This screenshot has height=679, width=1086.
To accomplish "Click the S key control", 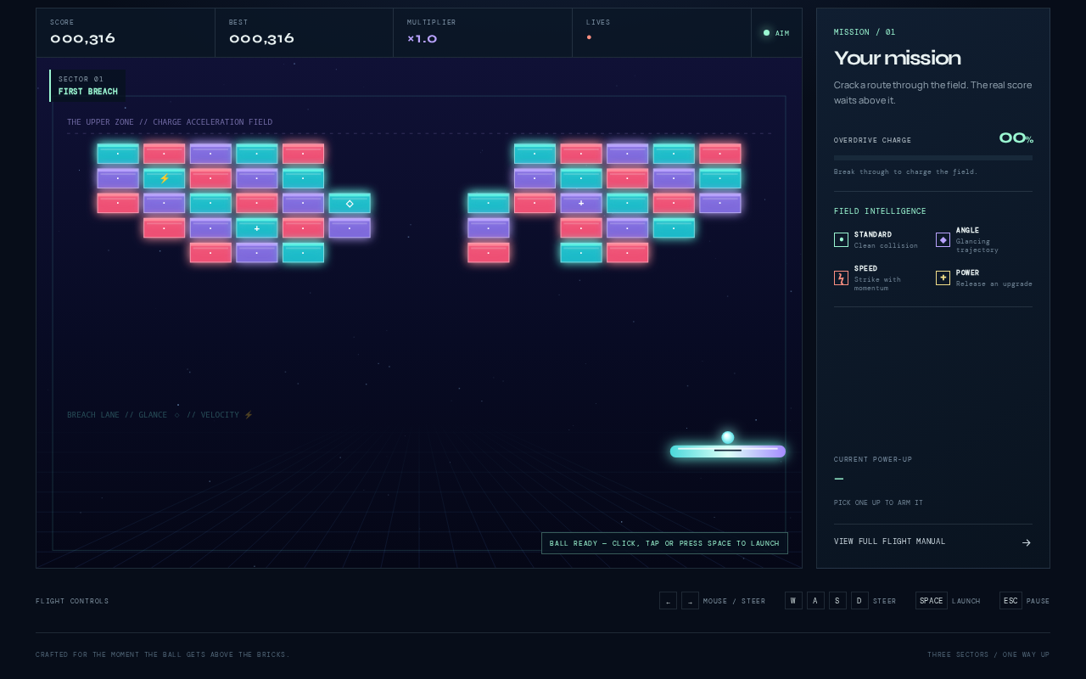I will (x=837, y=601).
